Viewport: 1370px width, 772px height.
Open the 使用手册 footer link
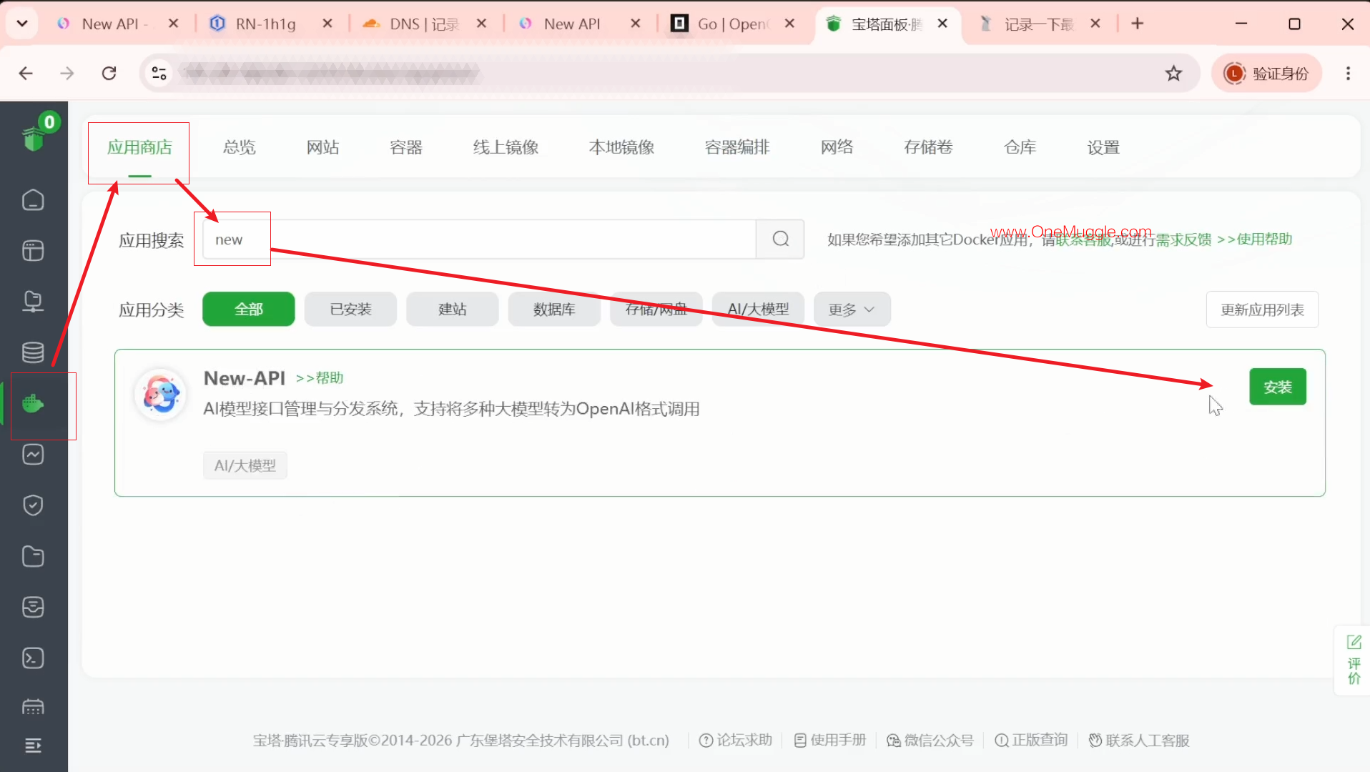pyautogui.click(x=830, y=740)
